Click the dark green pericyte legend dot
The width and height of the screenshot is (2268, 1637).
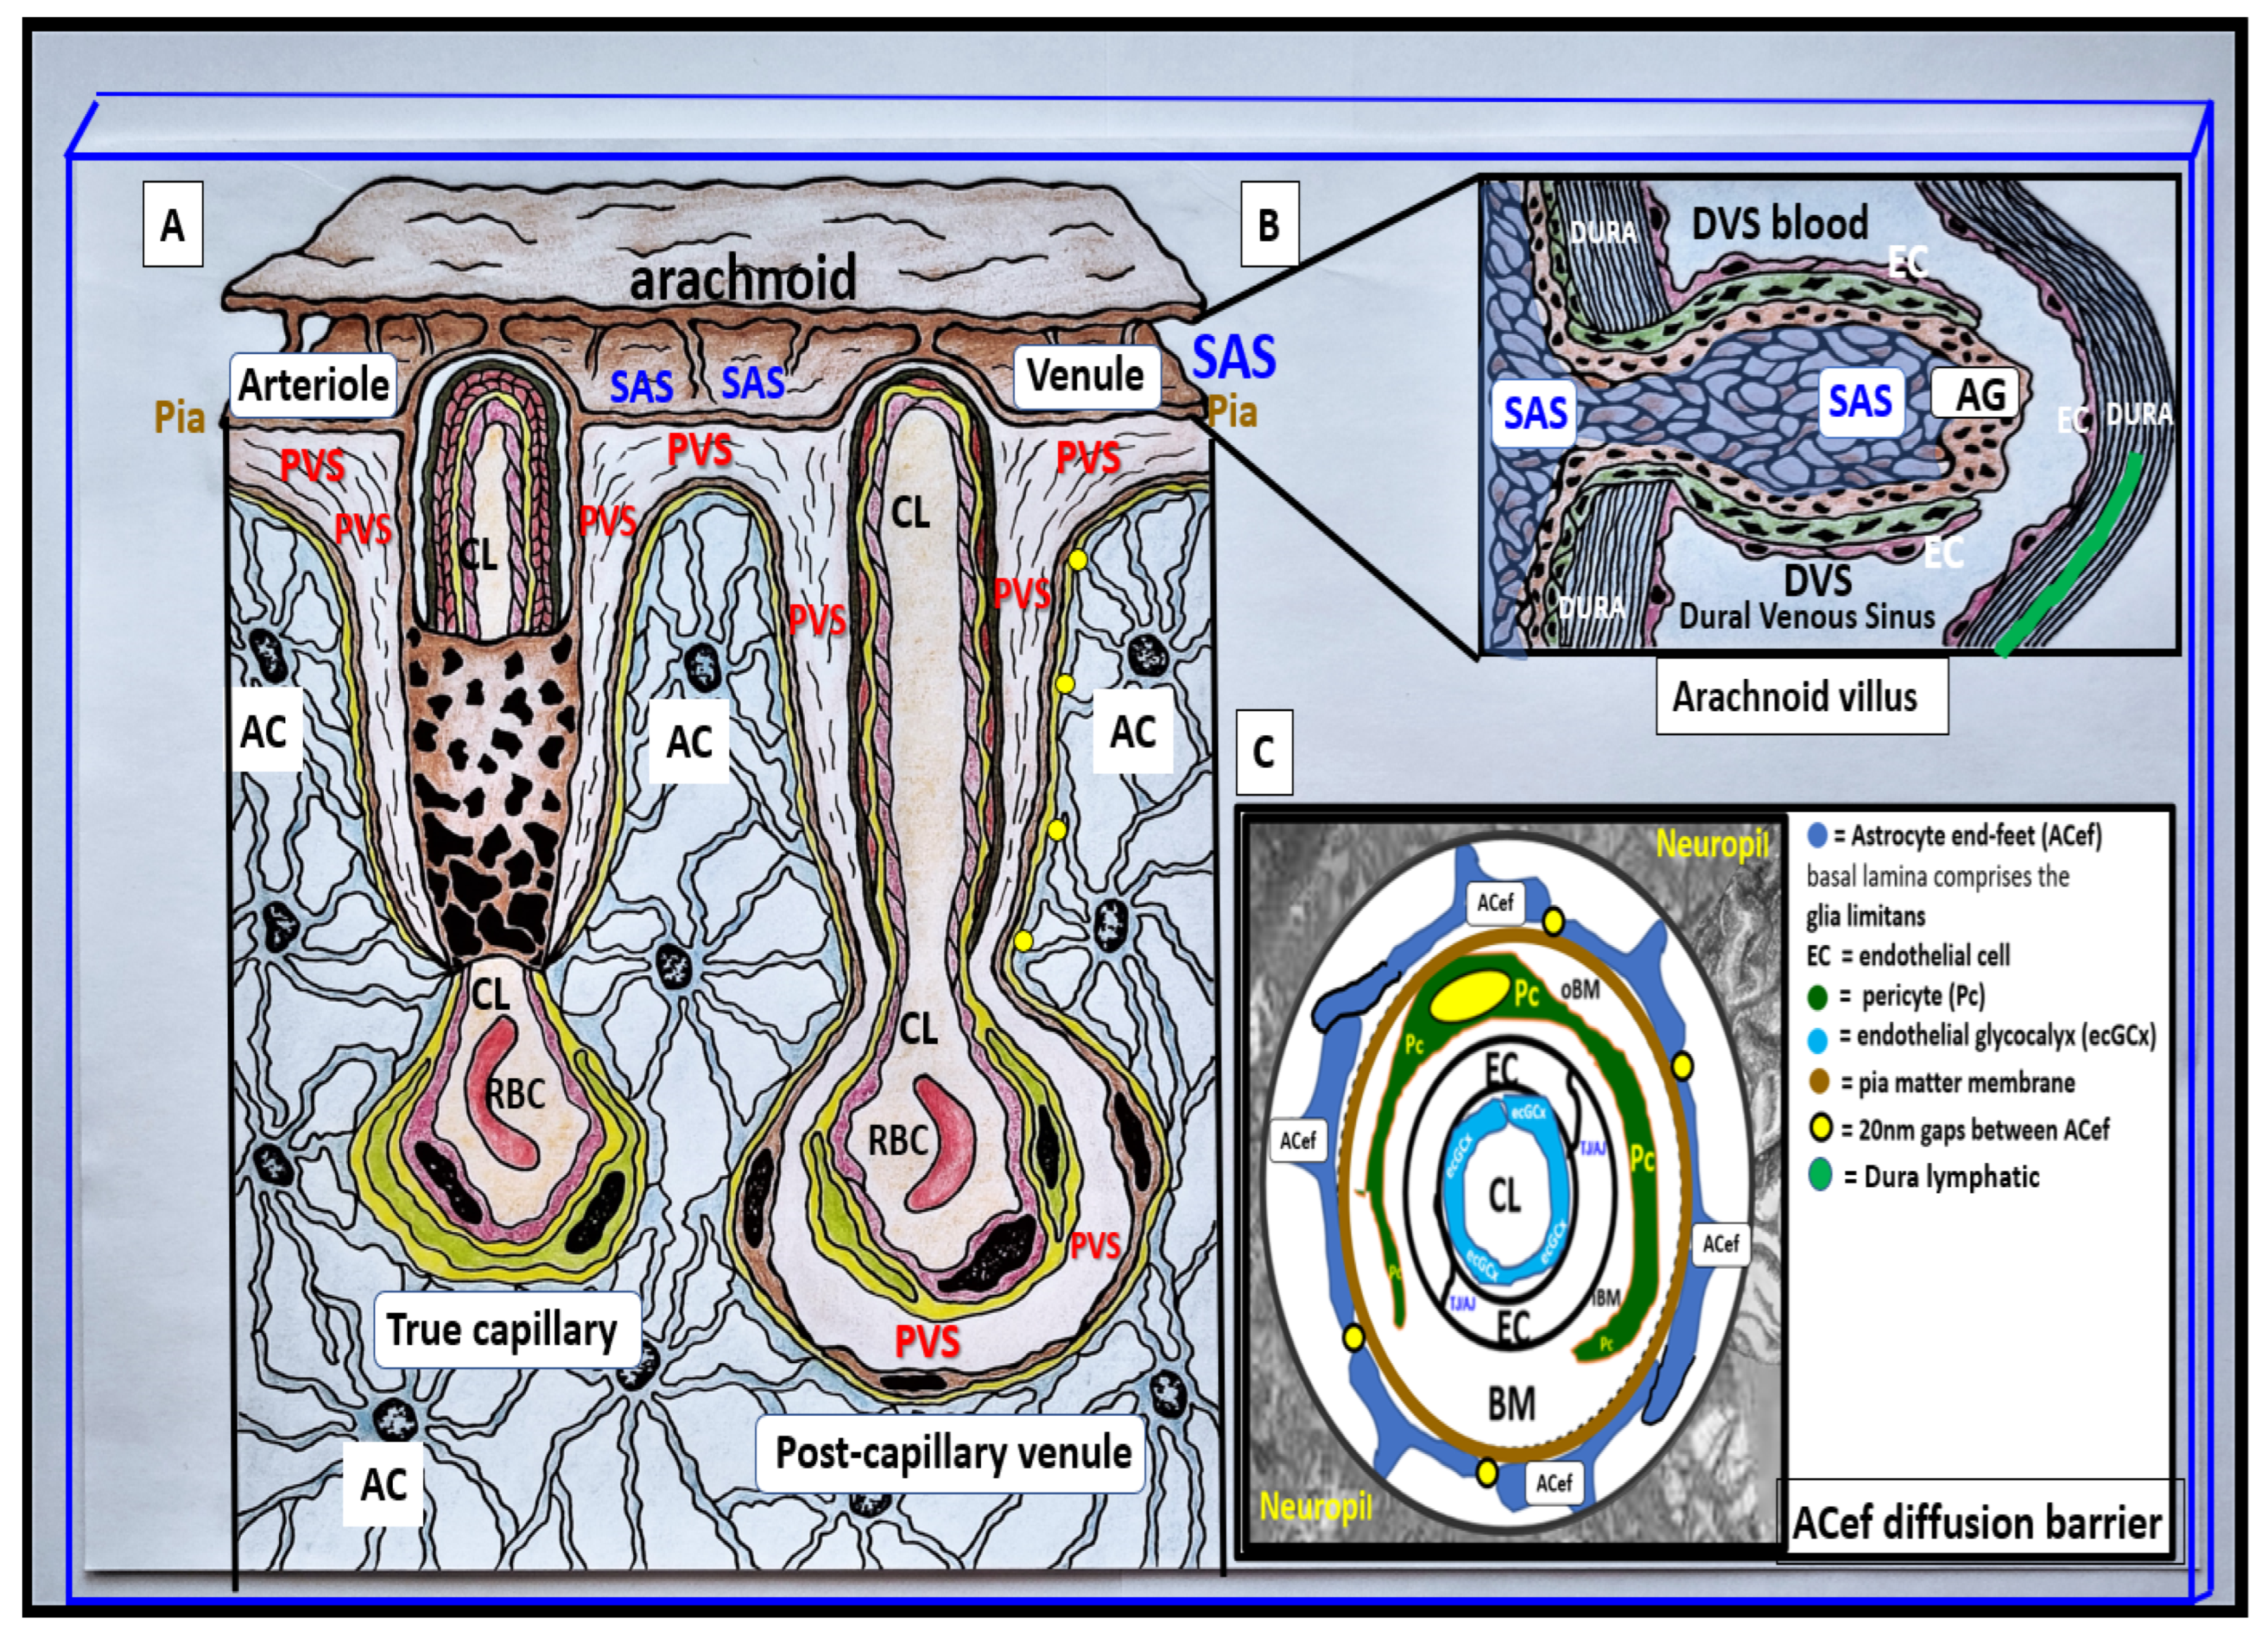(1818, 997)
